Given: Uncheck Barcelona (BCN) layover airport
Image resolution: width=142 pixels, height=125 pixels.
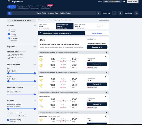Looking at the screenshot, I should coord(8,120).
